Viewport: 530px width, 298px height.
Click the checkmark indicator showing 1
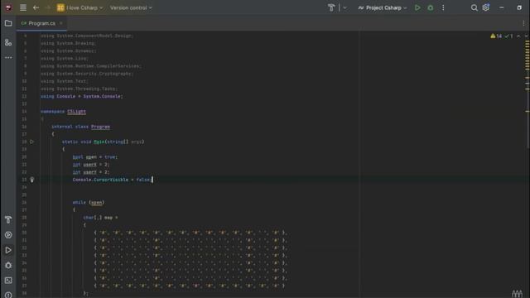508,36
